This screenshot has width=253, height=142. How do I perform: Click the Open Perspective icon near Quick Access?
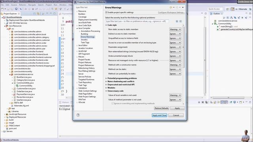click(227, 9)
